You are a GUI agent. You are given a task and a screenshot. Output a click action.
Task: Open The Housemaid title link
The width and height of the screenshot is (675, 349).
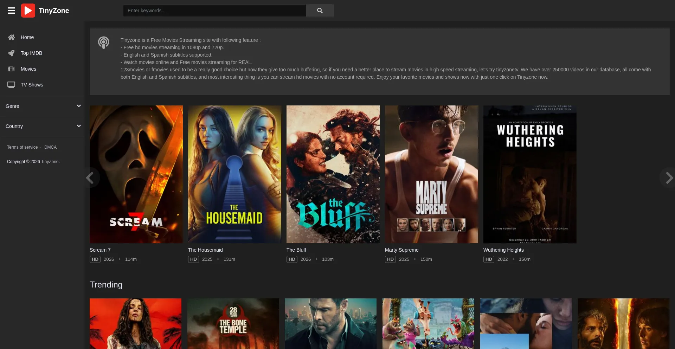coord(205,250)
